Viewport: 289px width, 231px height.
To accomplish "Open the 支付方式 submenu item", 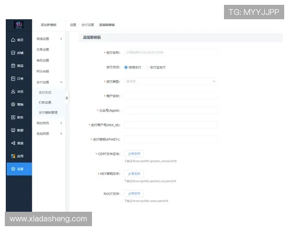I will pos(45,92).
